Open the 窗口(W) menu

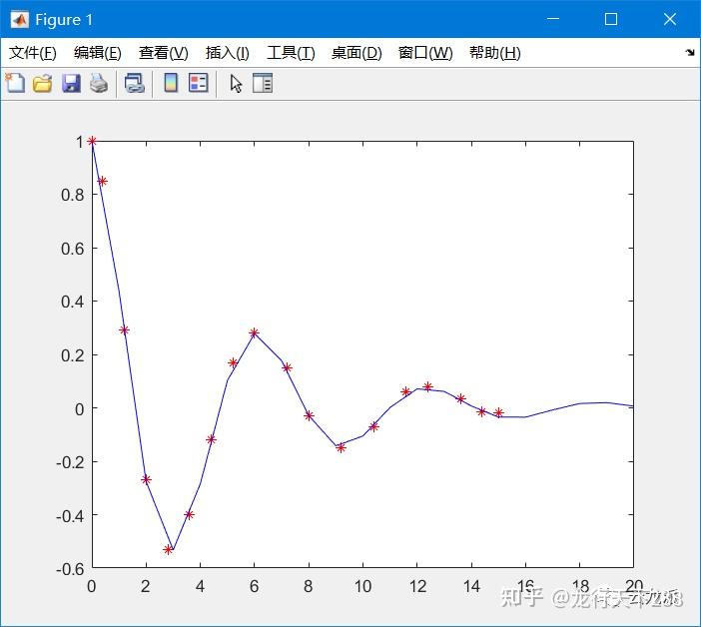(x=425, y=53)
